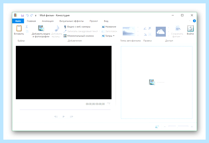This screenshot has width=209, height=143.
Task: Click the Заголовок caption button
Action: coord(109,31)
